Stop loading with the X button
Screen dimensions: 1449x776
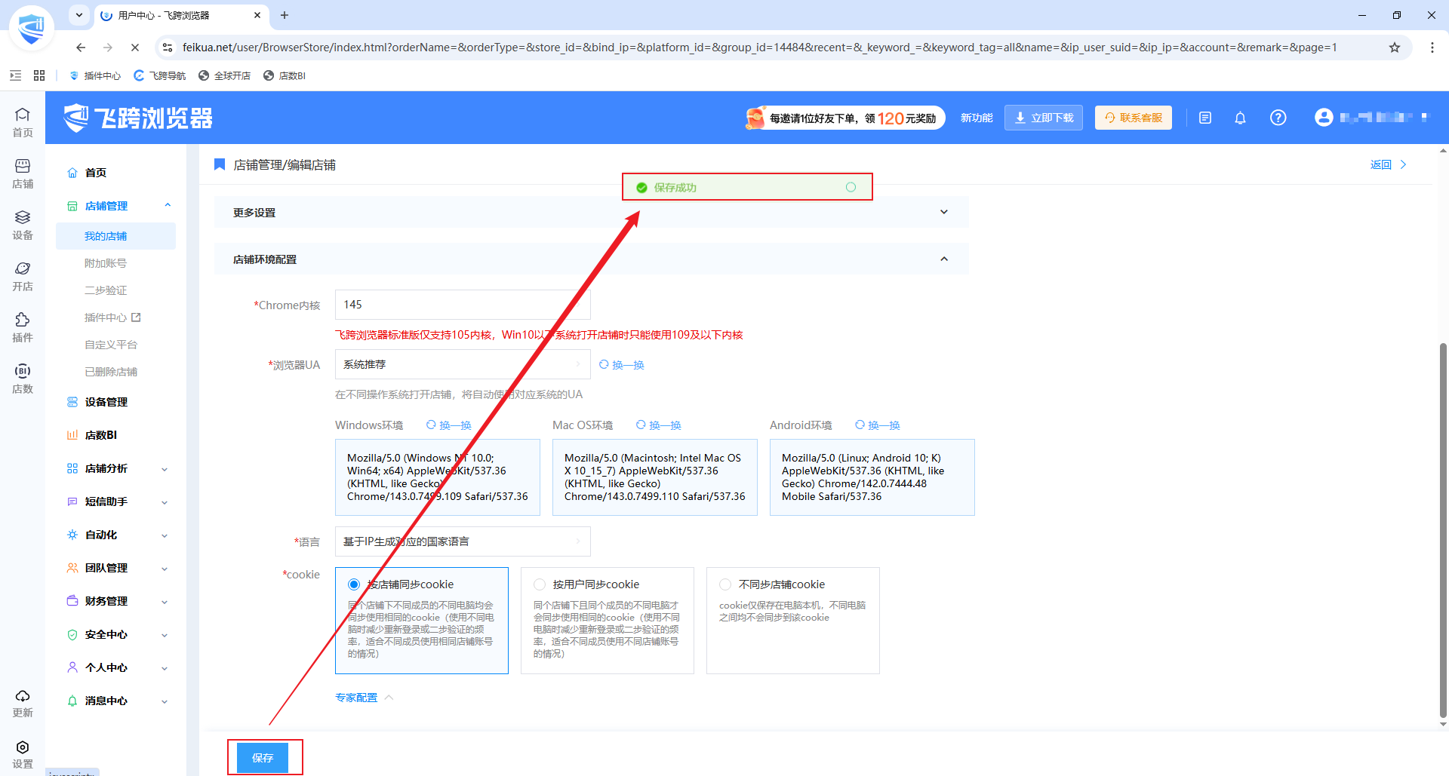[x=134, y=48]
